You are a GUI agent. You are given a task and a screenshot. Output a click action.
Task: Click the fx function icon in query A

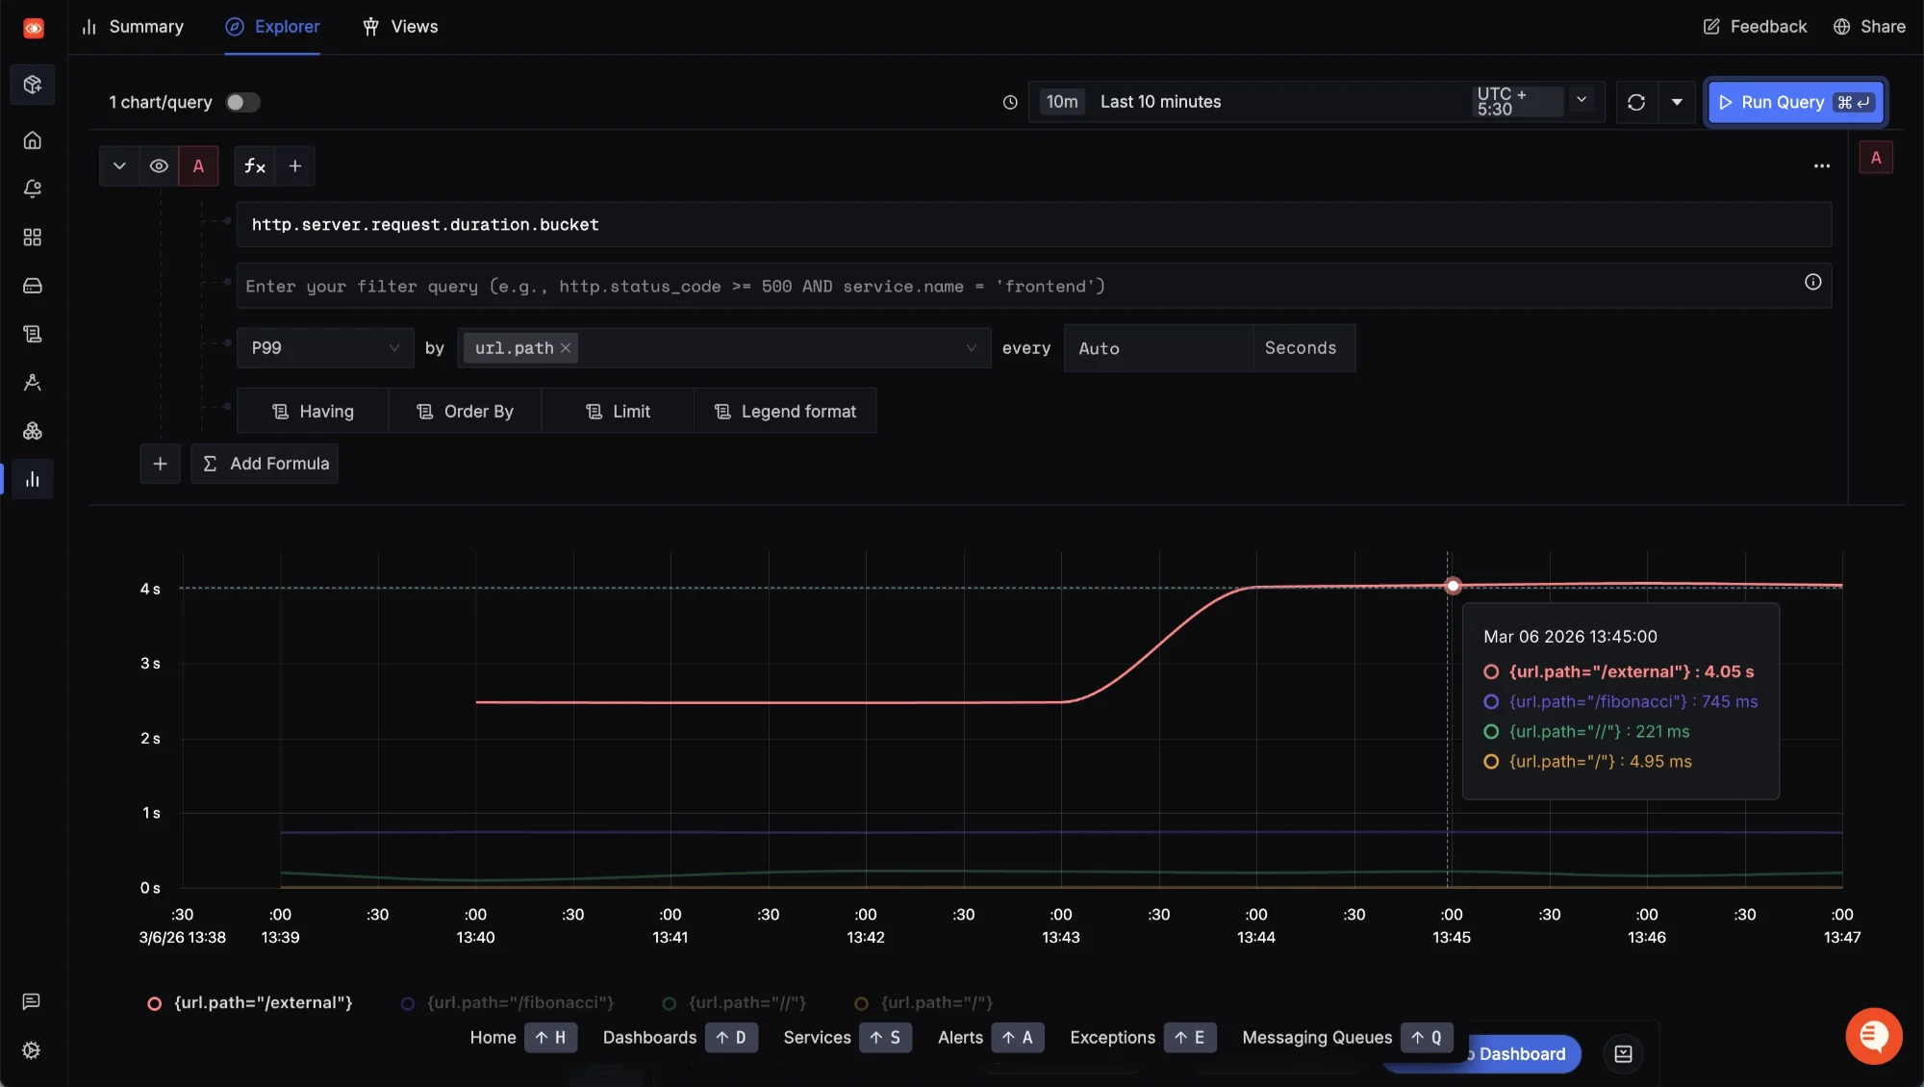coord(254,166)
